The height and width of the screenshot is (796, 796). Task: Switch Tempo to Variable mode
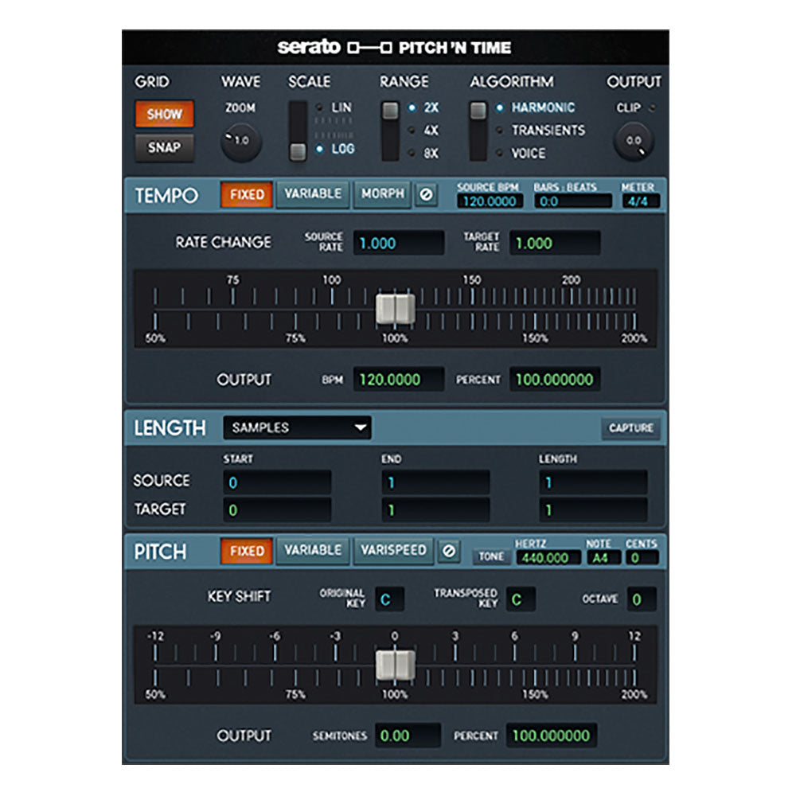click(x=313, y=193)
